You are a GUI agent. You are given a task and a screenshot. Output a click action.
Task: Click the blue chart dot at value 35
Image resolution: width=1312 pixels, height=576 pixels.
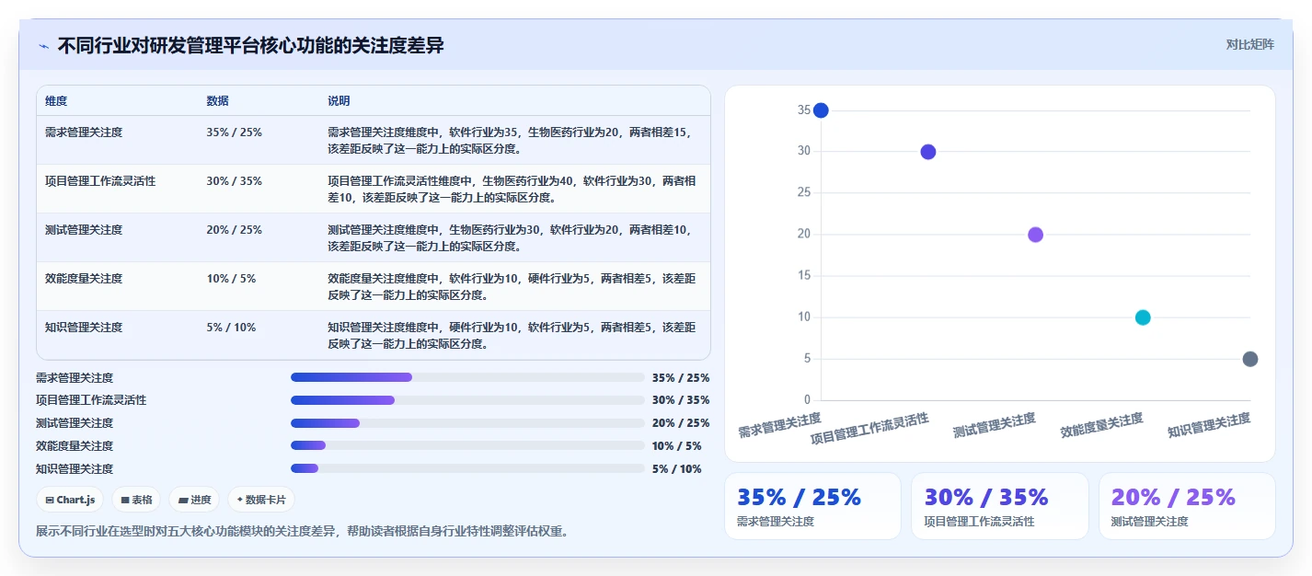[821, 110]
